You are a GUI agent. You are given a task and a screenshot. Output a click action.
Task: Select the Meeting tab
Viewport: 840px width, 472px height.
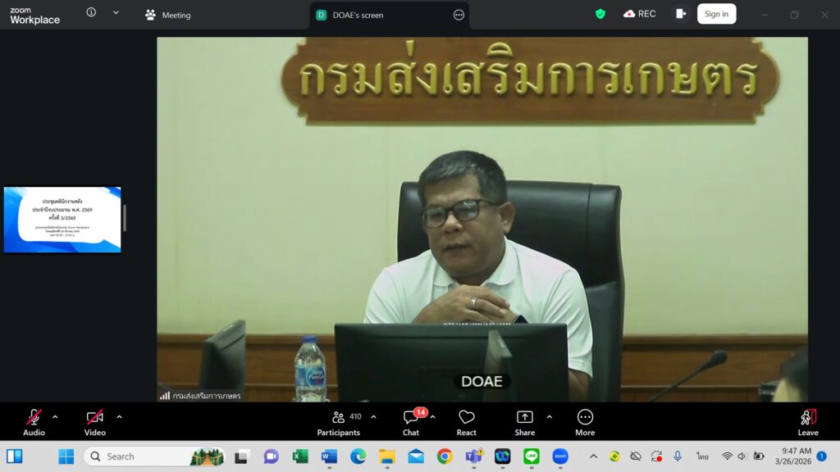pyautogui.click(x=168, y=15)
